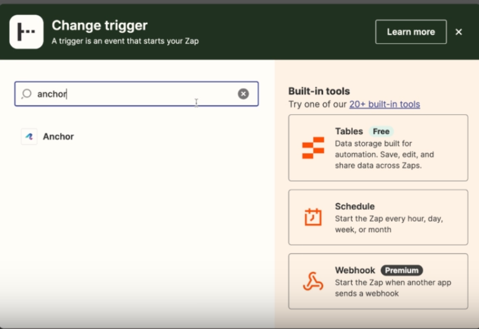Select the Webhook built-in tool card

tap(378, 281)
